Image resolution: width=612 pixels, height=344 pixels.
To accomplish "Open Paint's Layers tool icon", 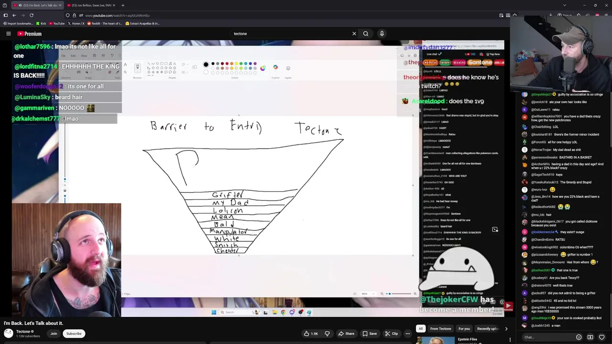I will point(288,68).
